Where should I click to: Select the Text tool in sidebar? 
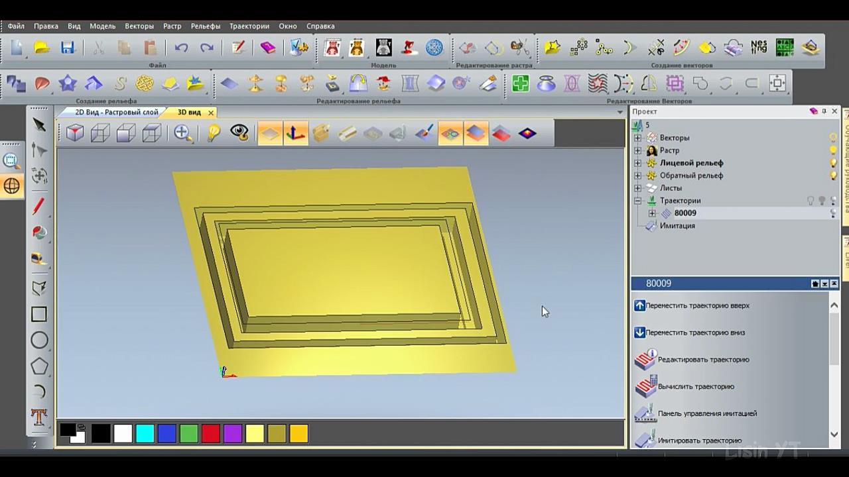click(x=39, y=417)
